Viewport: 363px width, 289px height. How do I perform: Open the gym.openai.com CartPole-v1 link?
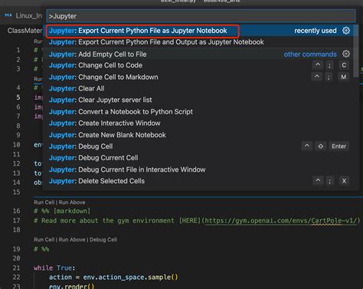280,221
